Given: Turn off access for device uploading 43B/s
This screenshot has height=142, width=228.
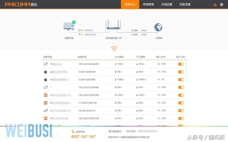Looking at the screenshot, I should point(181,95).
